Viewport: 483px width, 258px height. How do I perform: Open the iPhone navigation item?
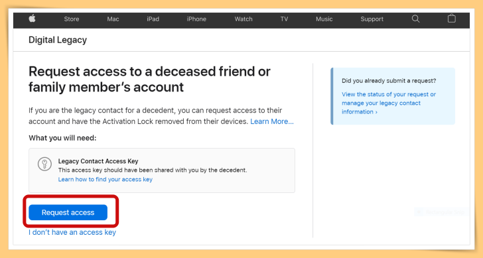196,19
